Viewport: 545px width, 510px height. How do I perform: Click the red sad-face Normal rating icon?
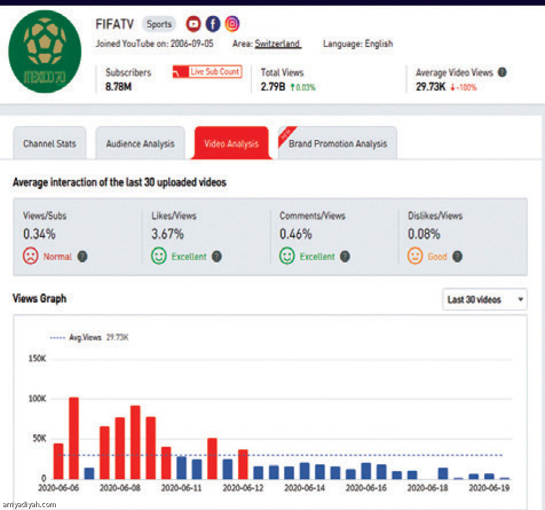(x=30, y=256)
